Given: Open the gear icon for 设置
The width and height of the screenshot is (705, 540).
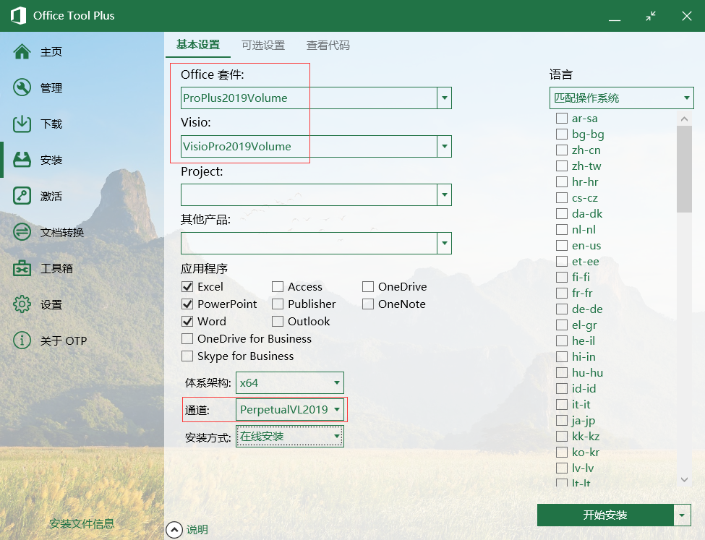Looking at the screenshot, I should click(22, 305).
